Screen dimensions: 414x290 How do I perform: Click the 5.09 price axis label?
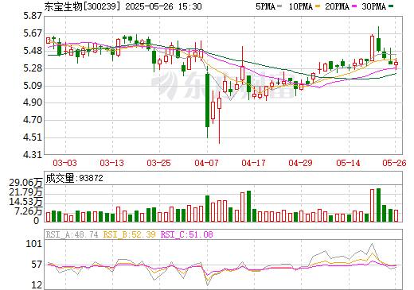click(33, 86)
